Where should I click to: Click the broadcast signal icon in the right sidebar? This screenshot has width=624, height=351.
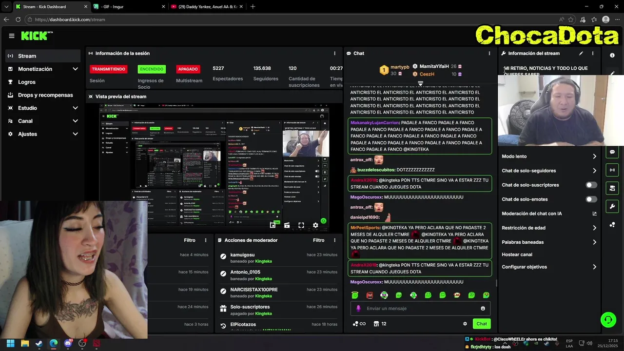(612, 170)
